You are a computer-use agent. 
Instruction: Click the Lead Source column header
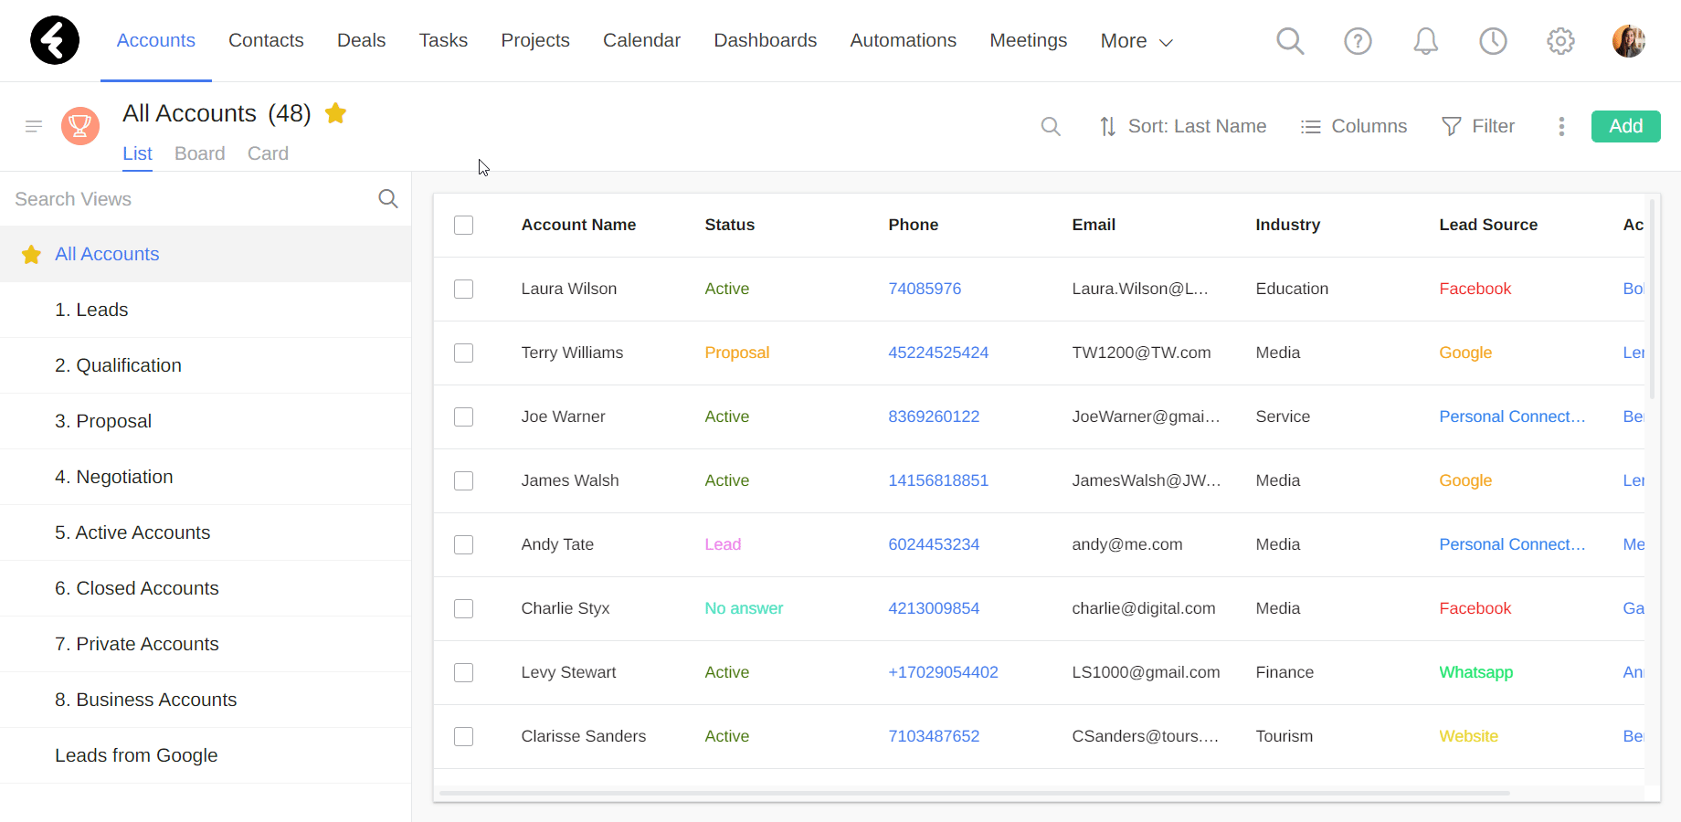(1488, 225)
